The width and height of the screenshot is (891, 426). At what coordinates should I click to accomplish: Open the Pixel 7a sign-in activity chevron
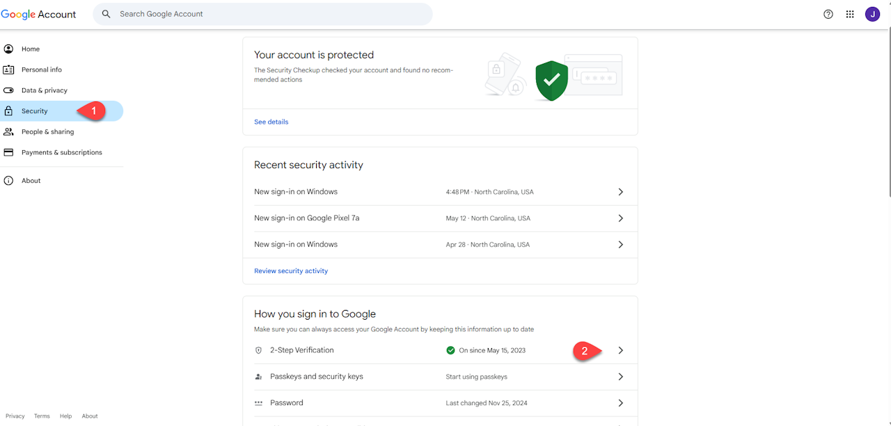[620, 218]
